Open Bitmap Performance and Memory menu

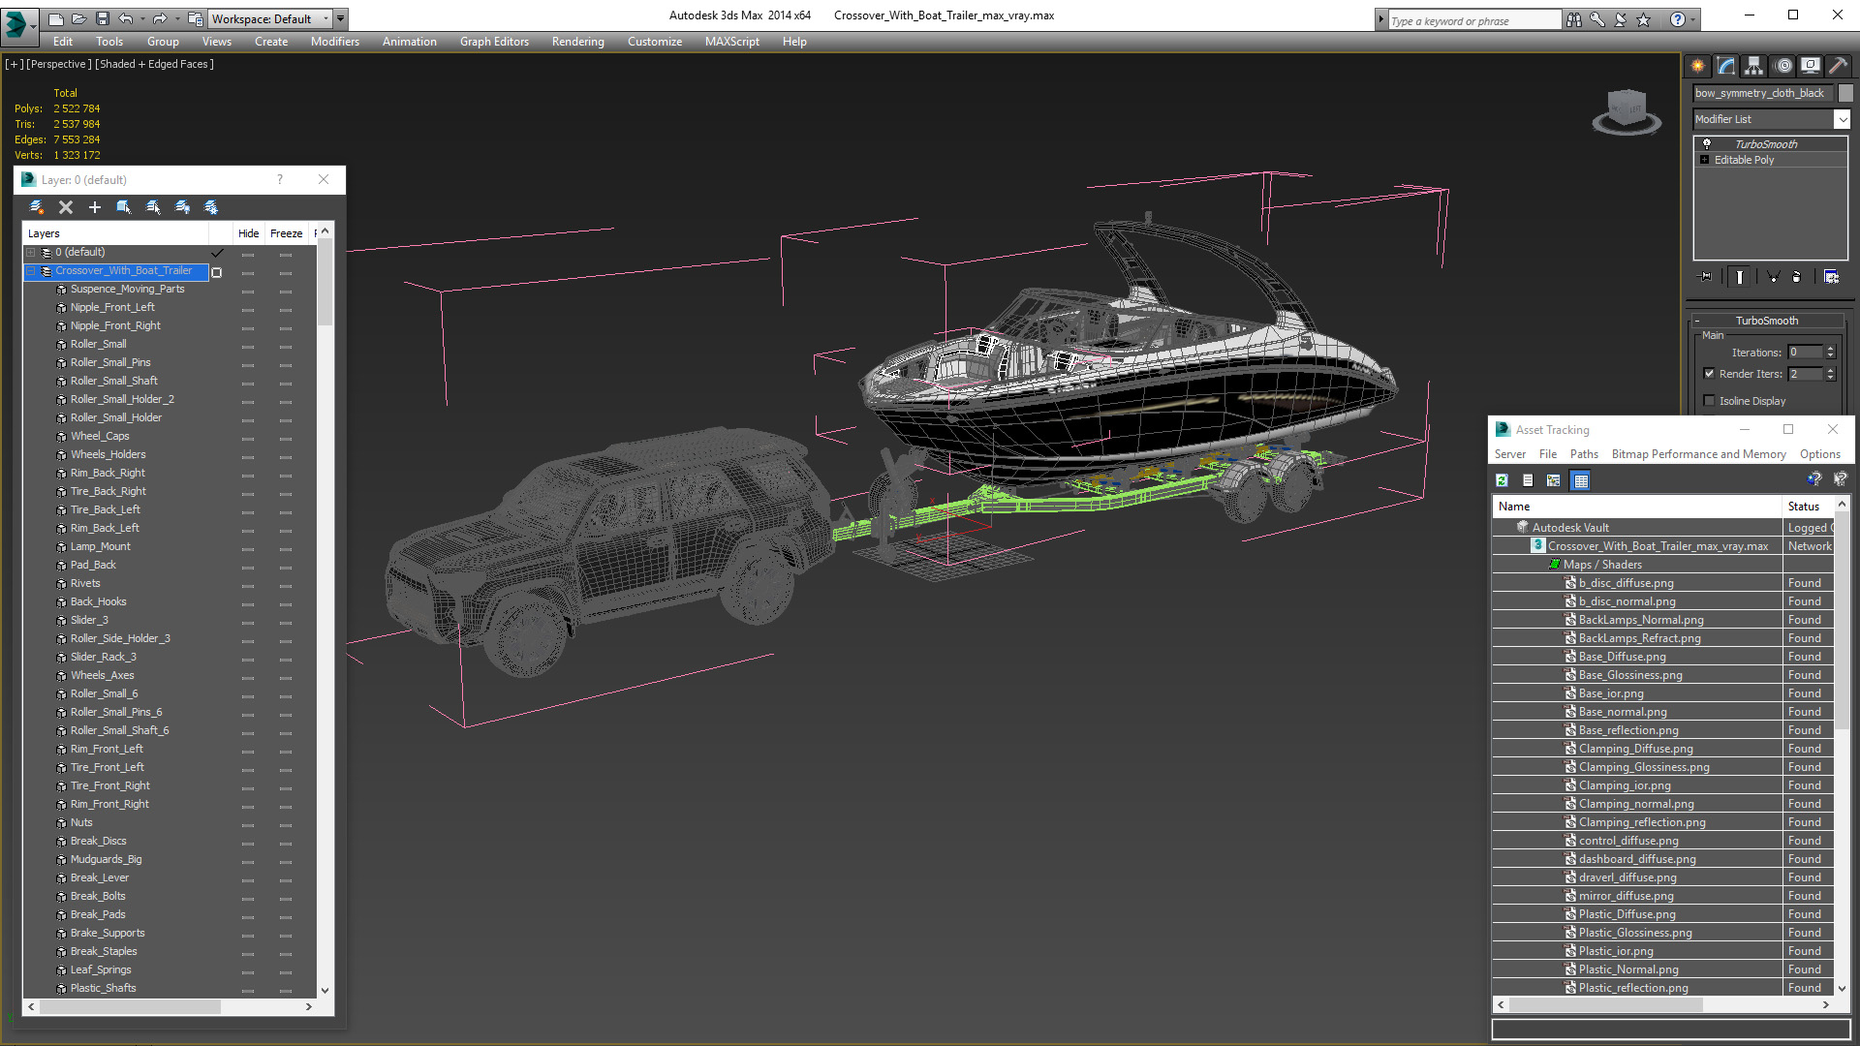pos(1698,454)
